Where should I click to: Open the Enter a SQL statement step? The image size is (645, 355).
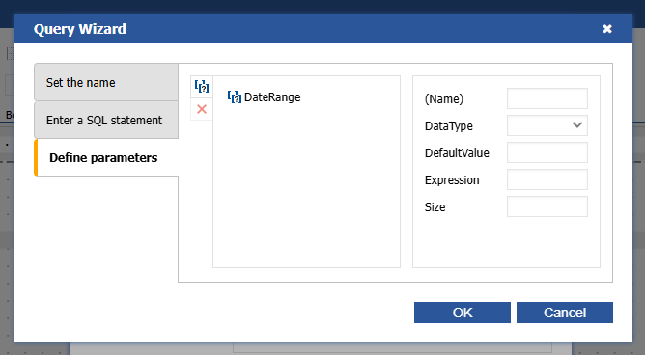pyautogui.click(x=106, y=120)
